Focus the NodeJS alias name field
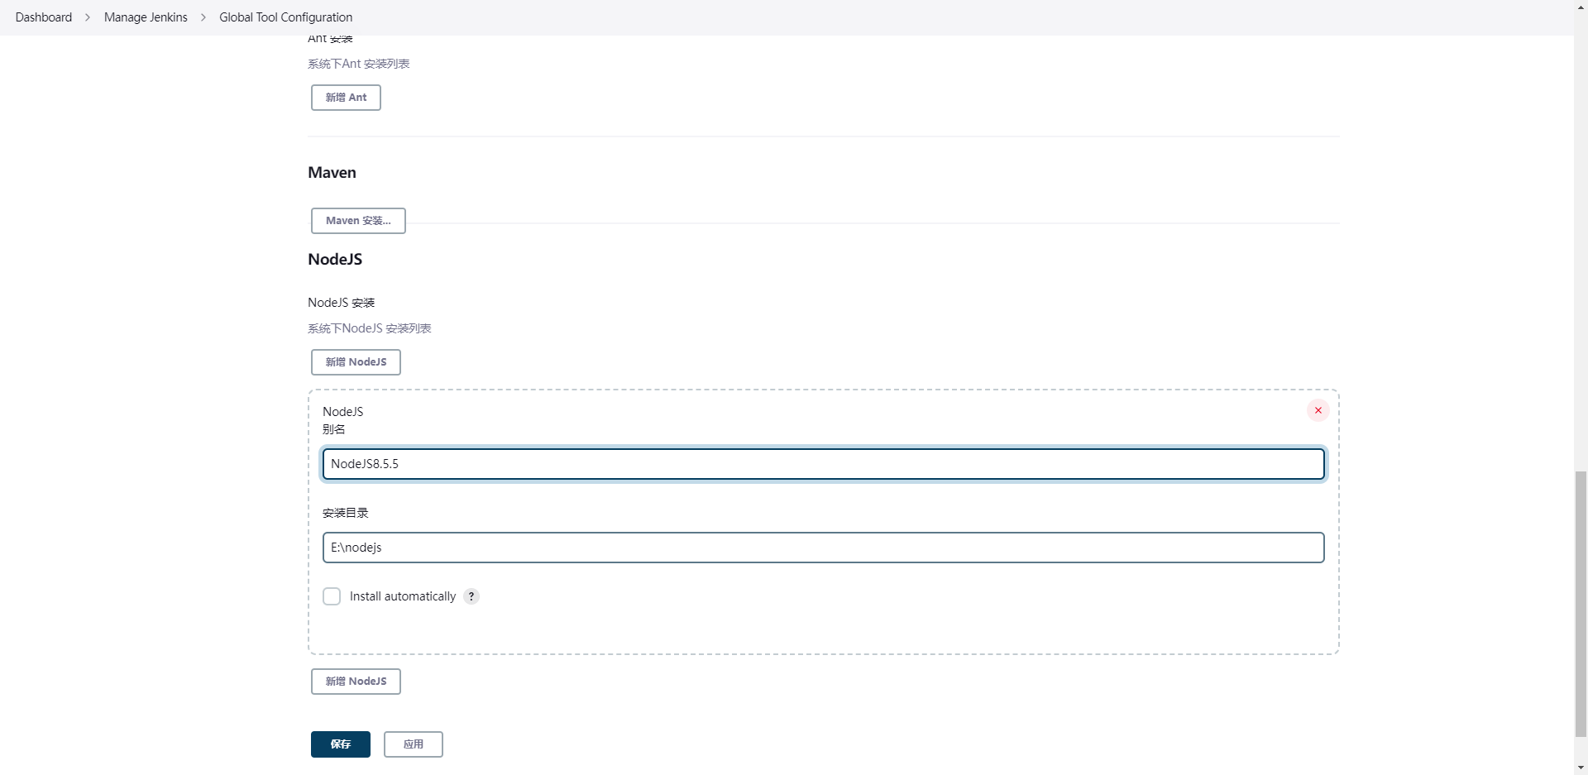1588x775 pixels. point(823,464)
